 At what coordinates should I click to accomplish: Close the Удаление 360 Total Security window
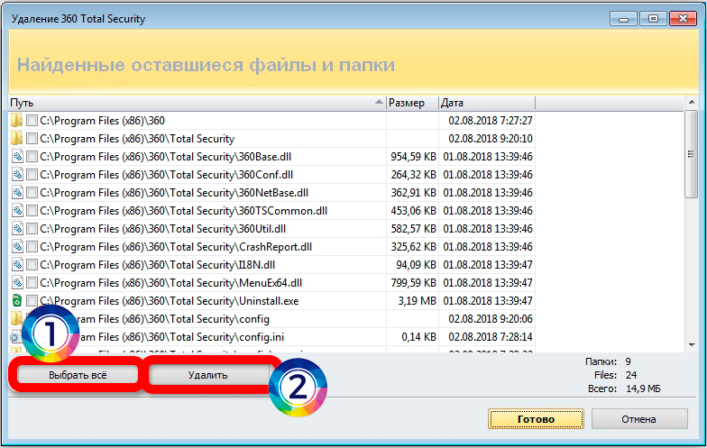(x=684, y=19)
